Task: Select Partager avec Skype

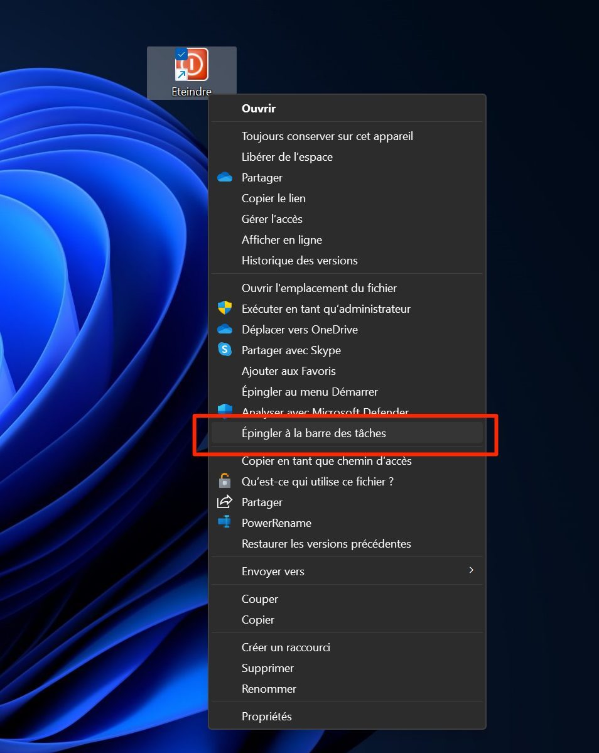Action: 347,350
